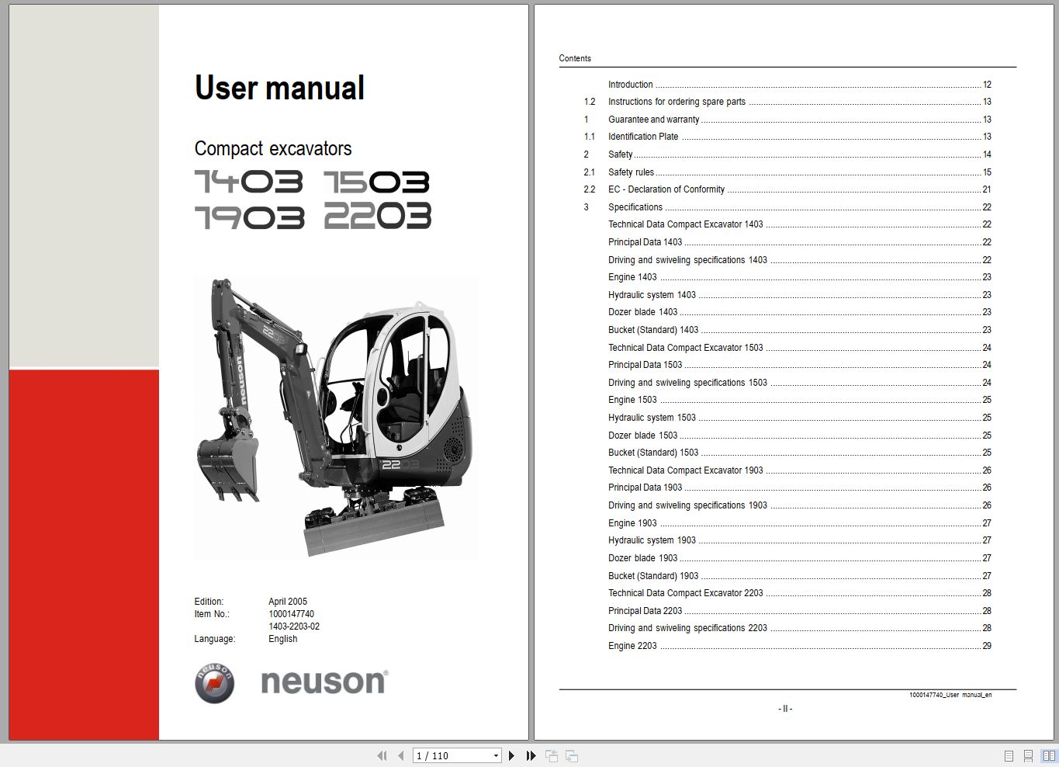Click the model number 2203 logo
Screen dimensions: 1059x767
coord(377,216)
